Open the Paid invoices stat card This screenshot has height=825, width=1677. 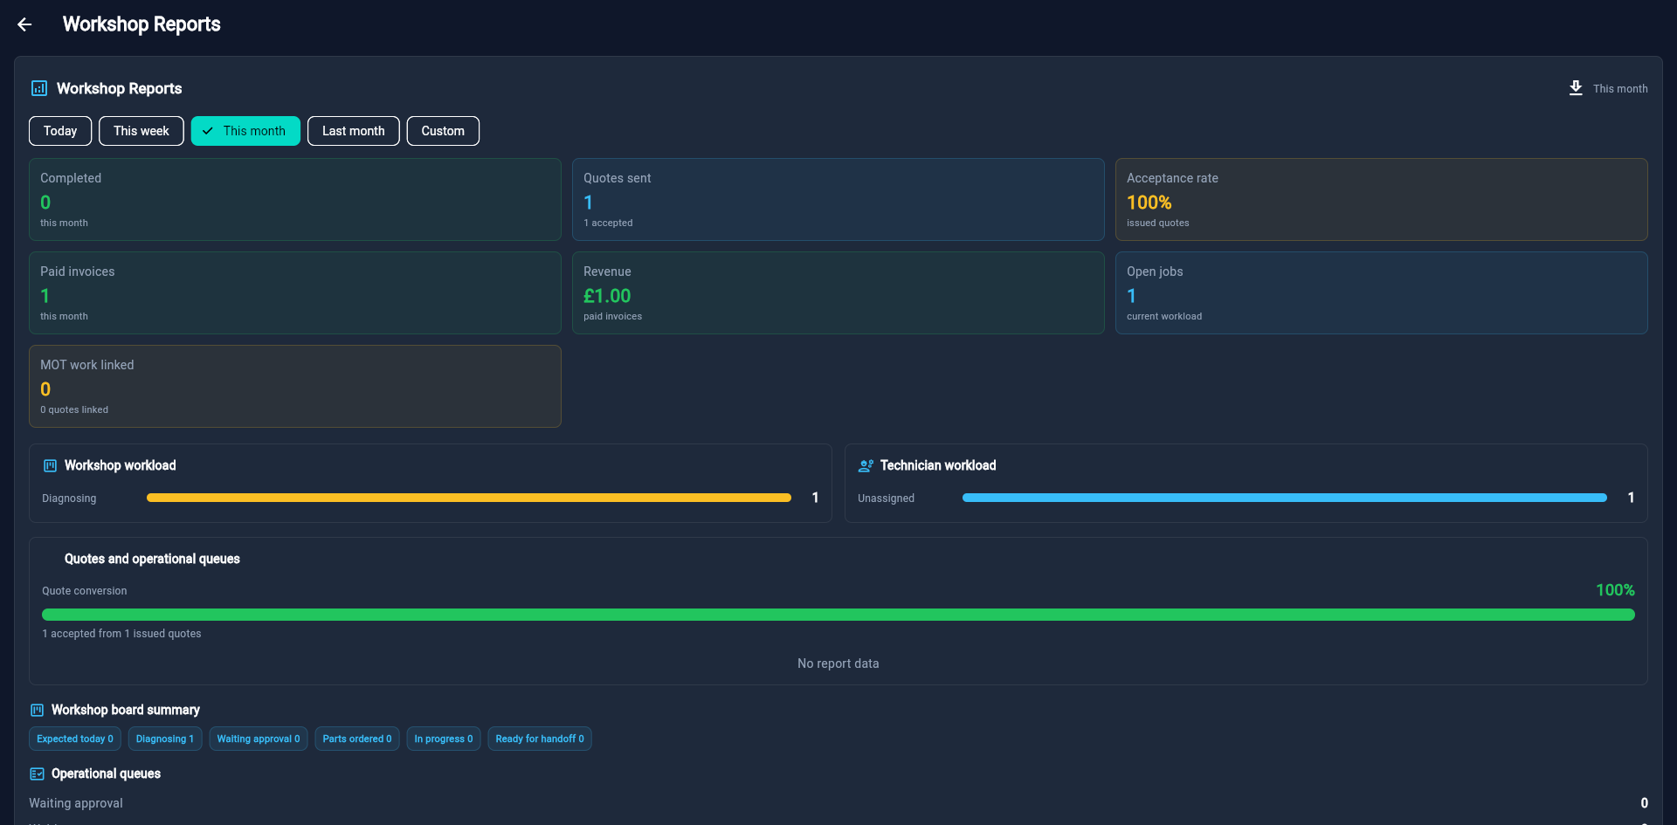pyautogui.click(x=295, y=292)
